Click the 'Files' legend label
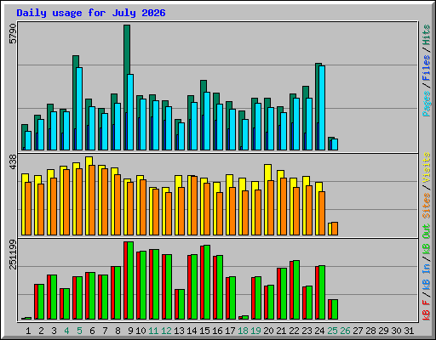This screenshot has height=340, width=436. [427, 68]
